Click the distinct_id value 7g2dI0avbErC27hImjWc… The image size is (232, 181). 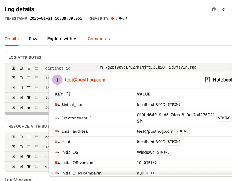point(151,67)
